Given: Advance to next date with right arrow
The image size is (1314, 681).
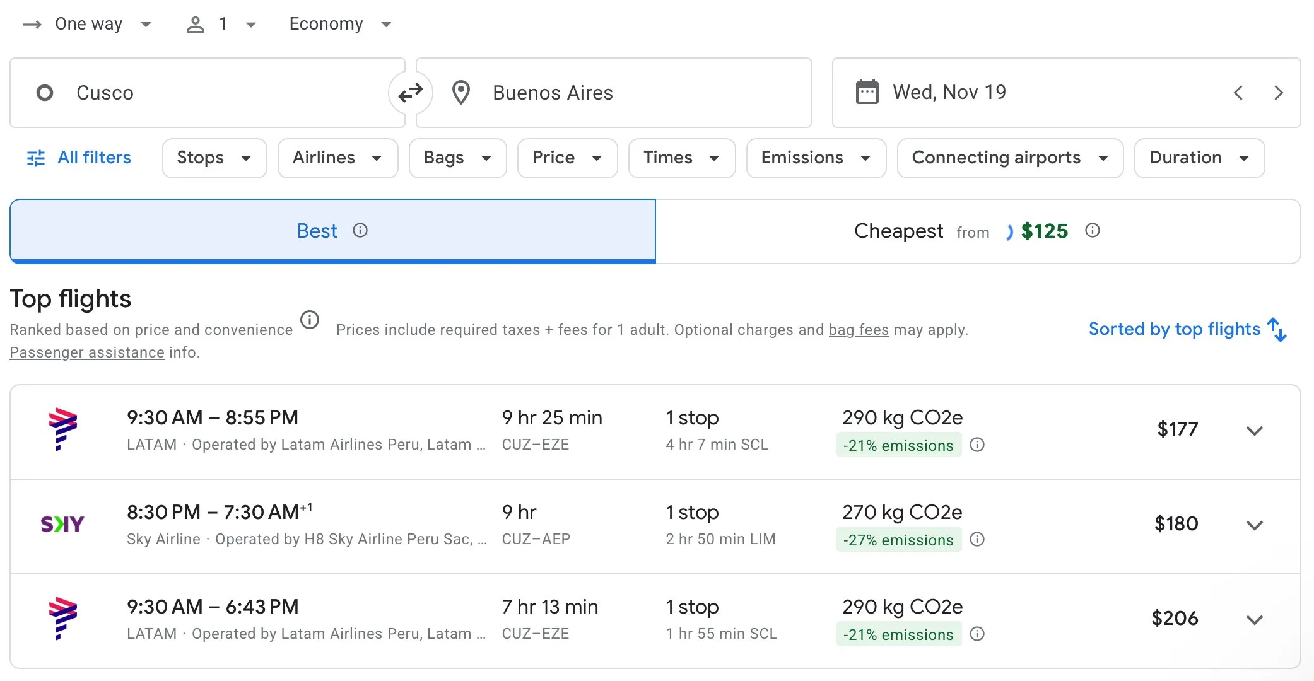Looking at the screenshot, I should click(x=1278, y=93).
